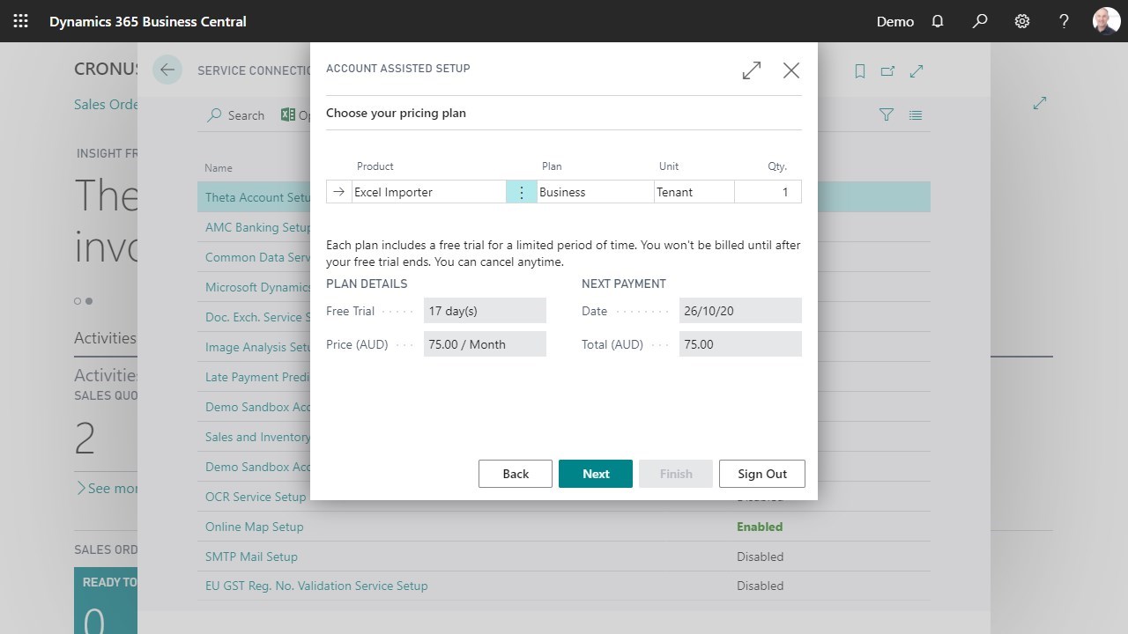Viewport: 1128px width, 634px height.
Task: Click the Sign Out button
Action: 762,474
